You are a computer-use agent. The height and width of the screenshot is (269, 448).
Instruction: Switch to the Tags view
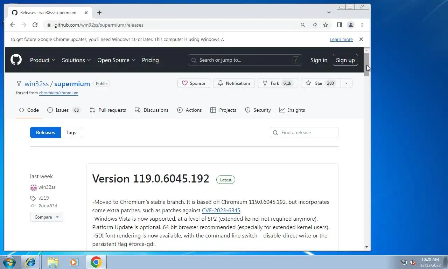click(71, 132)
